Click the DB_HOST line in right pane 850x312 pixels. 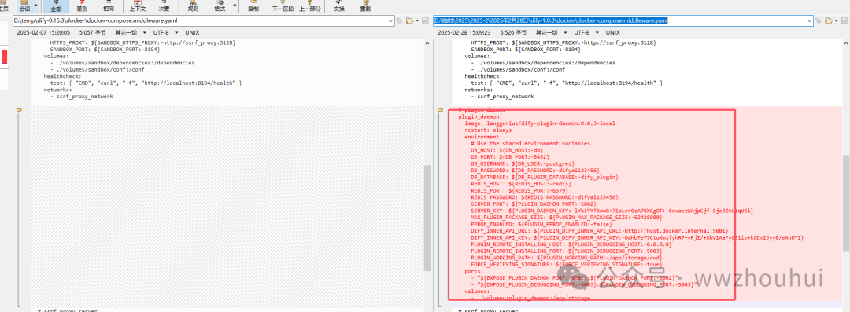click(507, 150)
